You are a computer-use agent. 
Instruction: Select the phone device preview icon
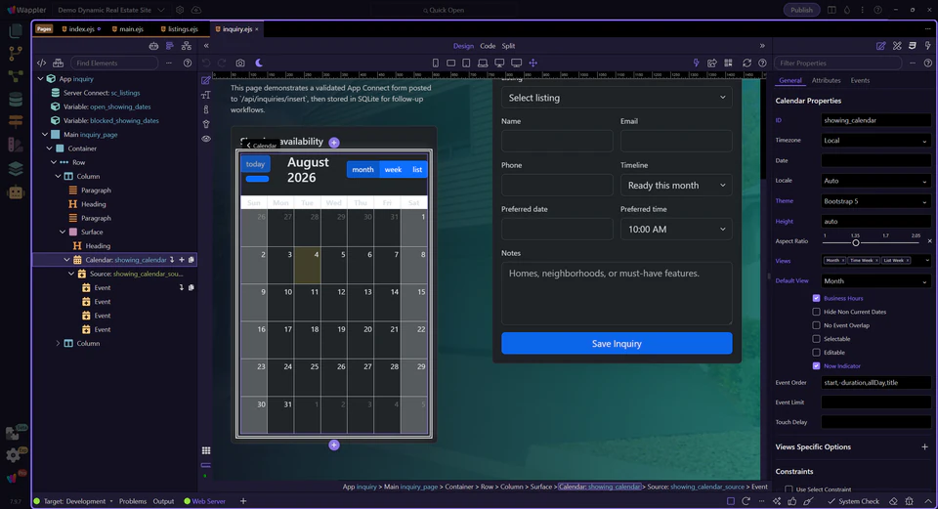pos(436,63)
